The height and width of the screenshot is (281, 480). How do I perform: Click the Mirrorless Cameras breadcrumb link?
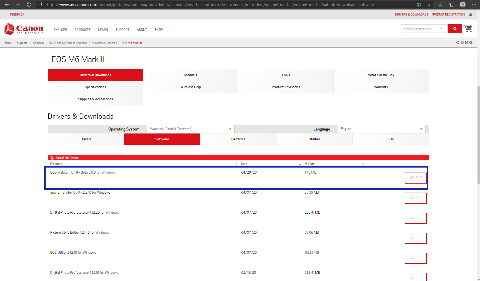[x=104, y=43]
